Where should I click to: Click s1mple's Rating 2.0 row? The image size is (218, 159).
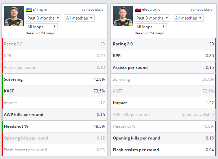pyautogui.click(x=54, y=44)
